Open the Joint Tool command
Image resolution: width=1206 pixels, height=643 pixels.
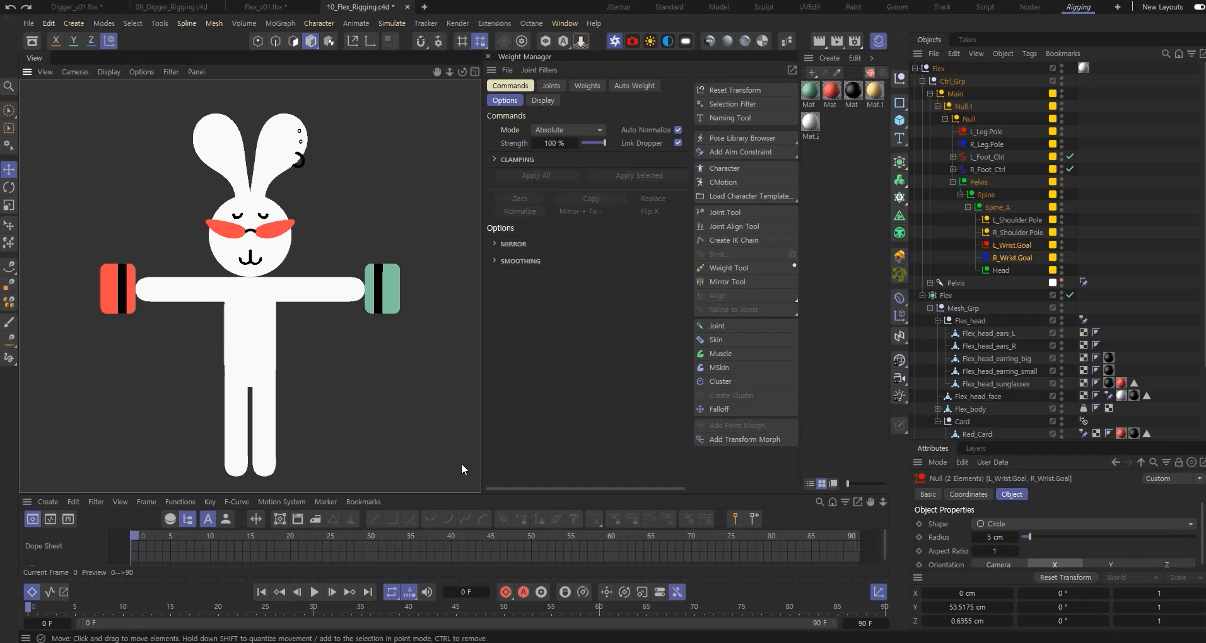click(725, 212)
